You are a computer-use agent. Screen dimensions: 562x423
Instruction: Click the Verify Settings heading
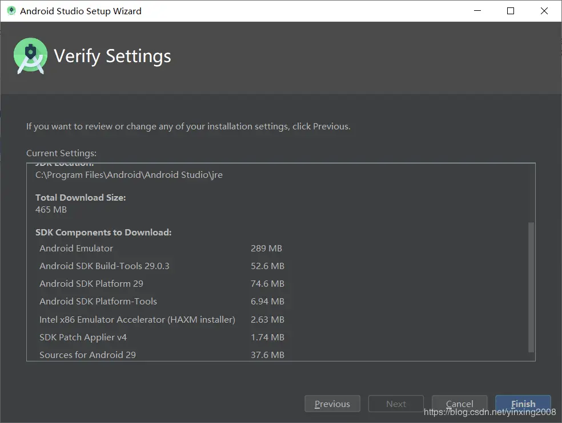pyautogui.click(x=113, y=56)
